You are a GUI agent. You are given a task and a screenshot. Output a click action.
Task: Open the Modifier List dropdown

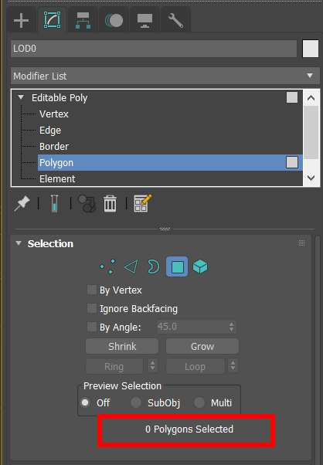pyautogui.click(x=165, y=76)
